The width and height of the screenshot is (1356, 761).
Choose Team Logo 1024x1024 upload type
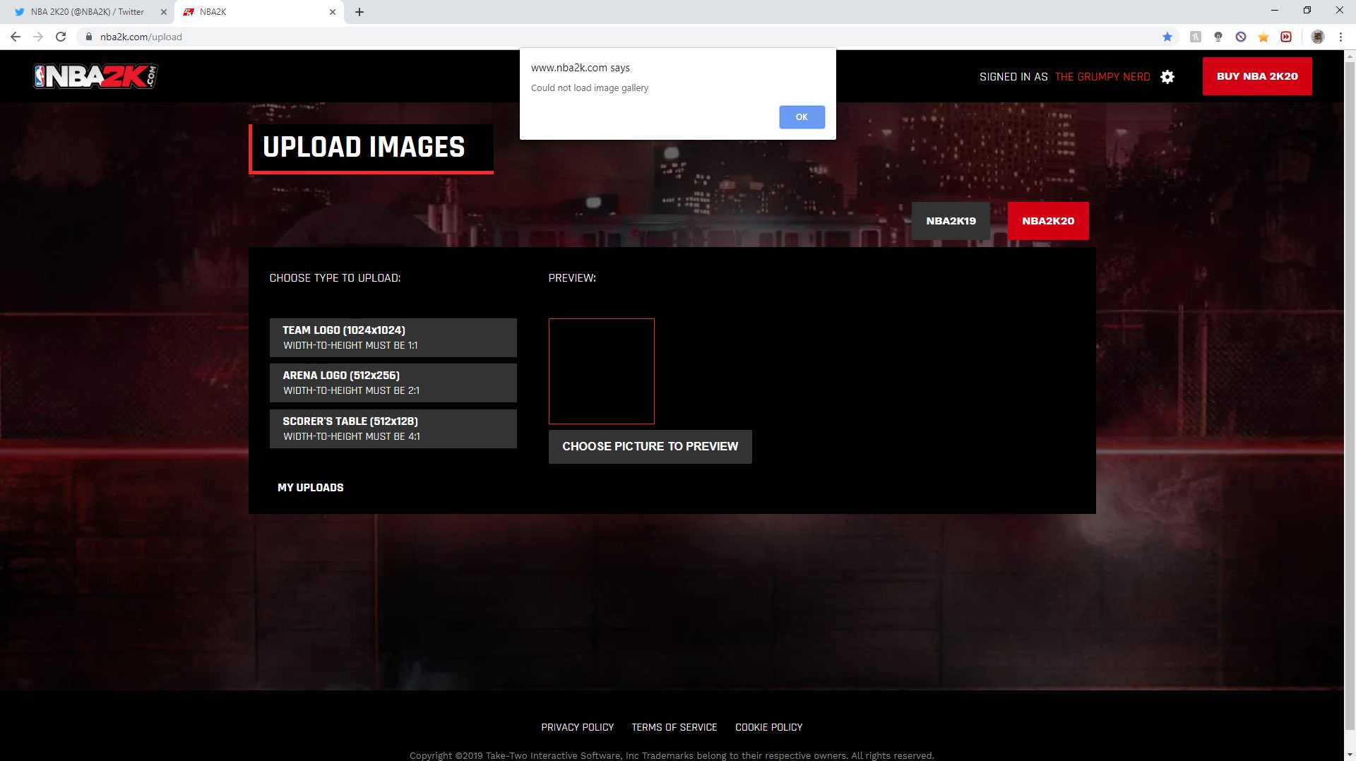click(x=393, y=337)
